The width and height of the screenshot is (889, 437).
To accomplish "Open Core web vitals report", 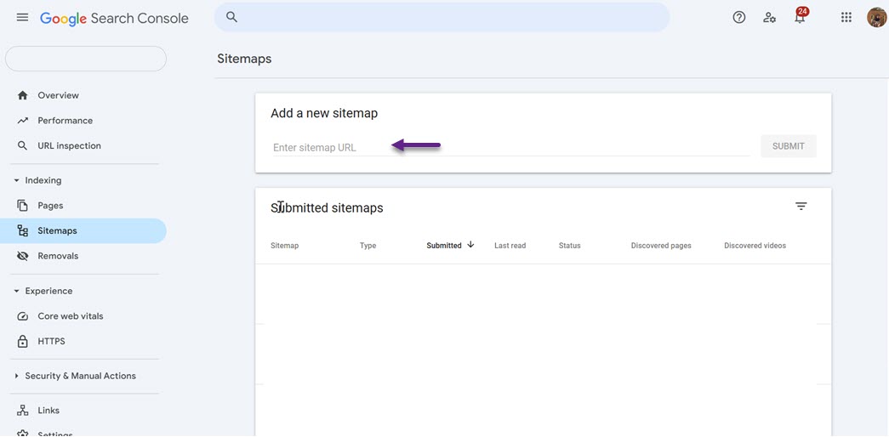I will (x=70, y=316).
